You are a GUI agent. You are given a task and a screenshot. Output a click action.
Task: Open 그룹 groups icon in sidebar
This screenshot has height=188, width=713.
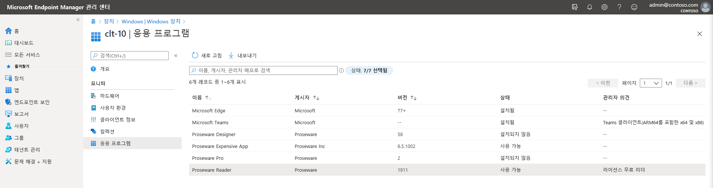9,138
